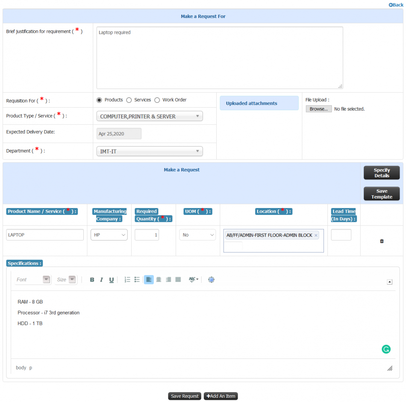This screenshot has width=406, height=402.
Task: Click the Specify Details button
Action: click(x=382, y=173)
